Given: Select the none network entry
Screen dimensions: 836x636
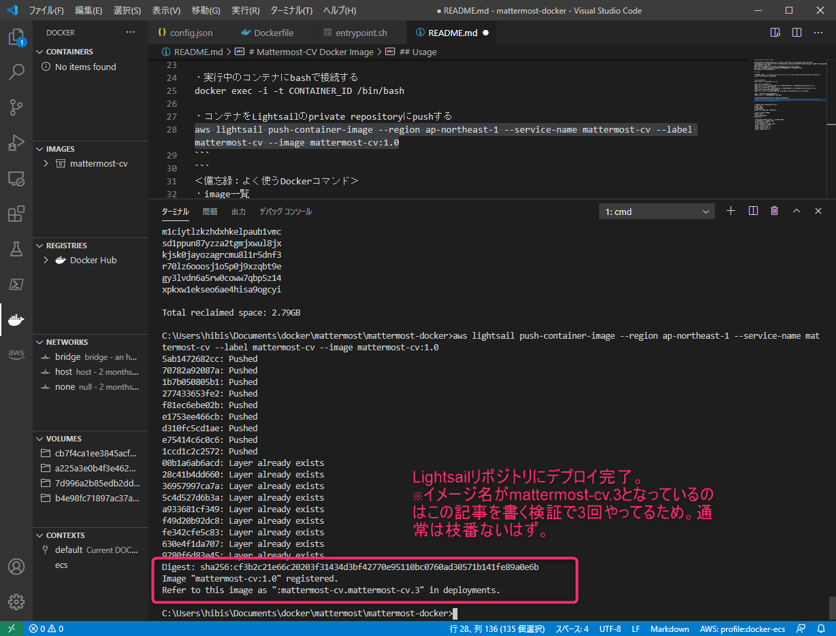Looking at the screenshot, I should (x=91, y=386).
